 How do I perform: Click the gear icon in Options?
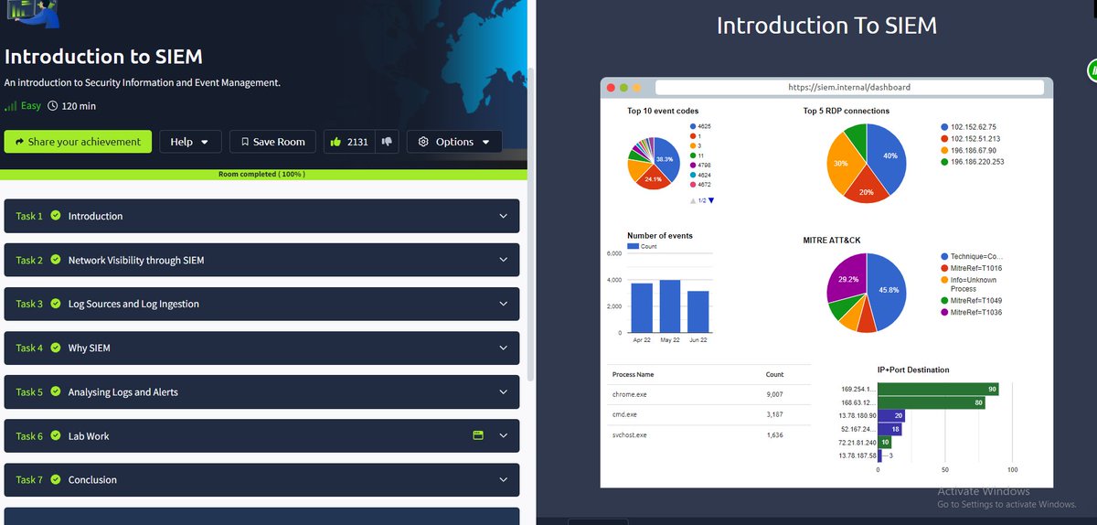423,142
